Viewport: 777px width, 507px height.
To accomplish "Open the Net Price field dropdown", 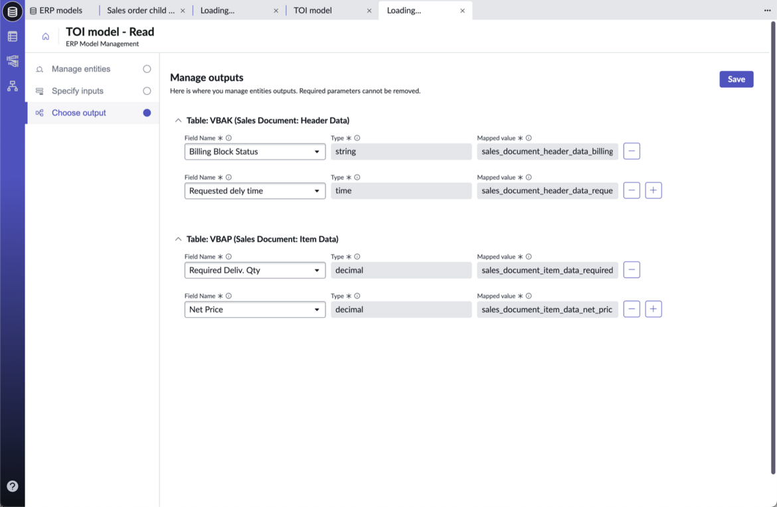I will tap(255, 309).
